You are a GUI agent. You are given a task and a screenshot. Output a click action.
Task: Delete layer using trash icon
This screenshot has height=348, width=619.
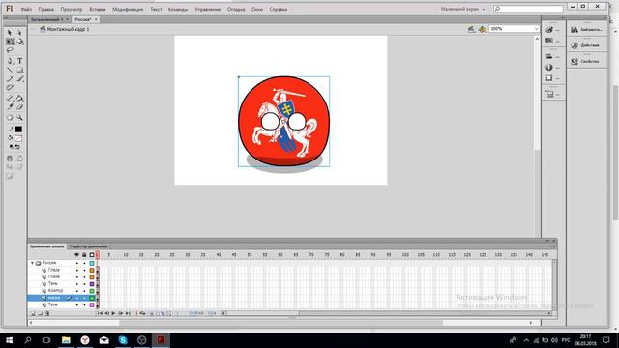click(47, 313)
